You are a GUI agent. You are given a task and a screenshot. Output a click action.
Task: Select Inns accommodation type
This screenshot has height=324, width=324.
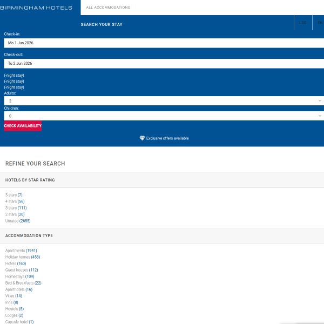click(x=12, y=302)
